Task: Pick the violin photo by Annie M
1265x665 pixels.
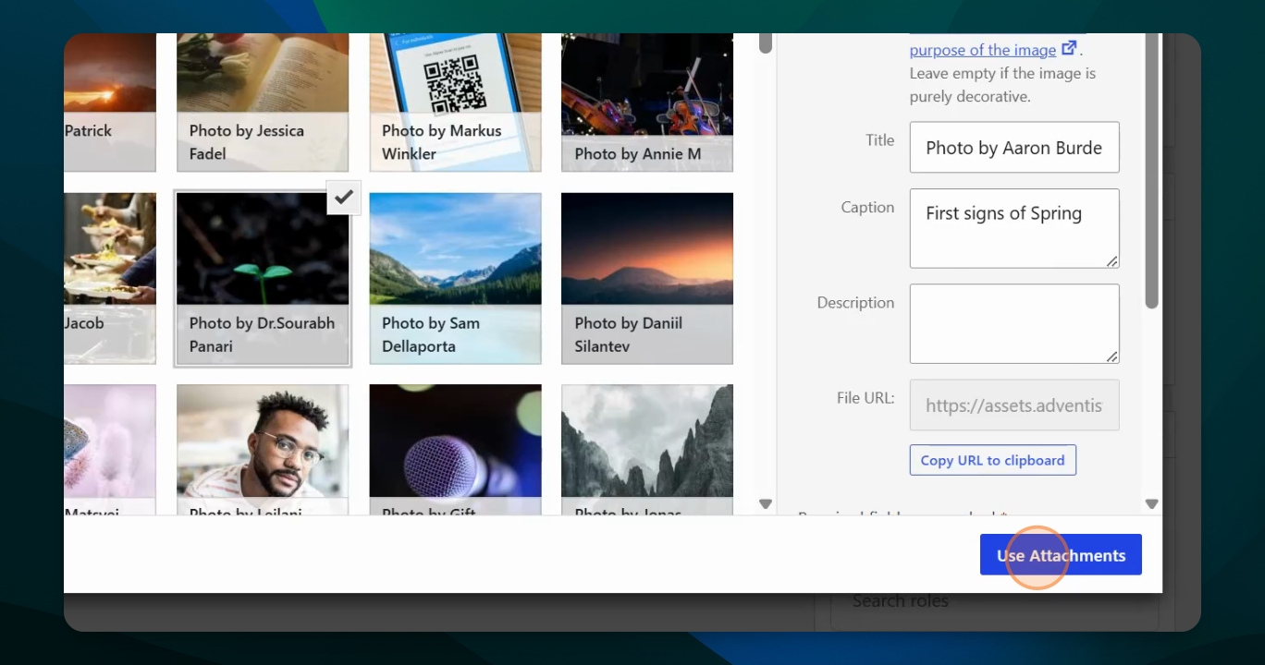Action: pos(647,102)
